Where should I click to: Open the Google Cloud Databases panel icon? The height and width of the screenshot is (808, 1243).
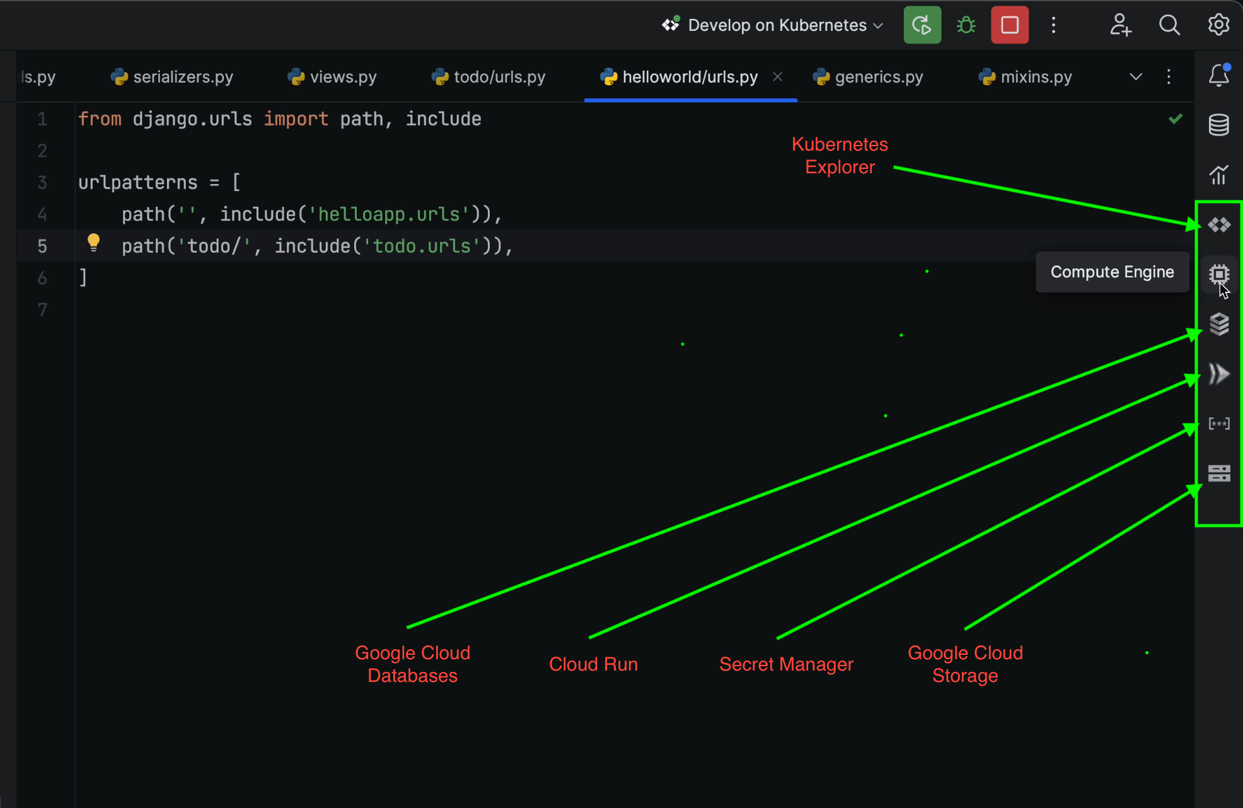tap(1219, 324)
